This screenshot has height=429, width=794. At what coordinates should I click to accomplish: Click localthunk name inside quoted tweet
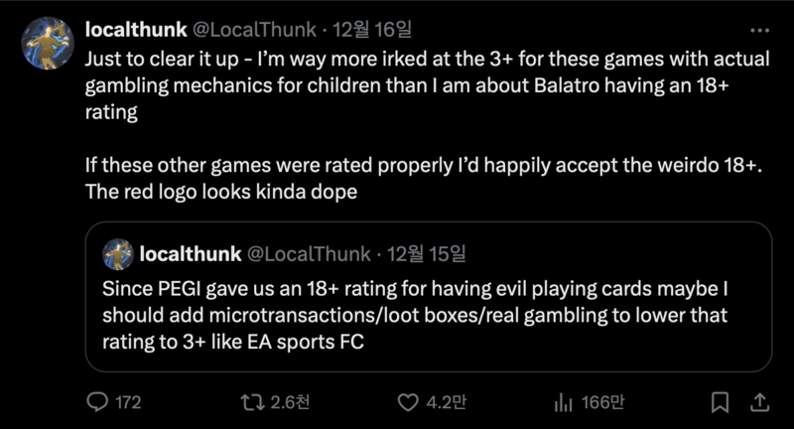190,254
